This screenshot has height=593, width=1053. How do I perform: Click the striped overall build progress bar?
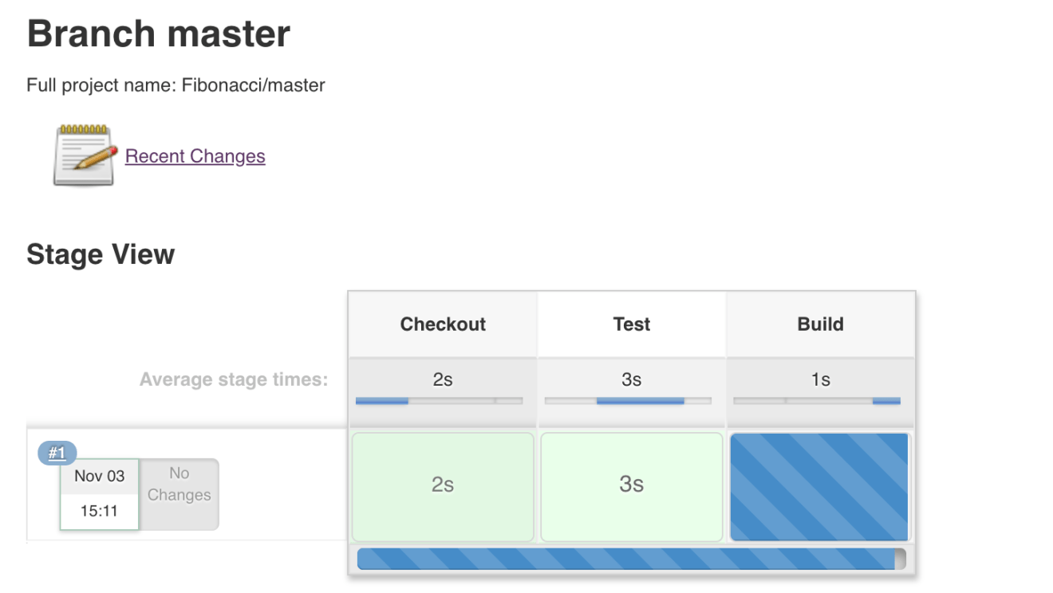click(x=631, y=559)
